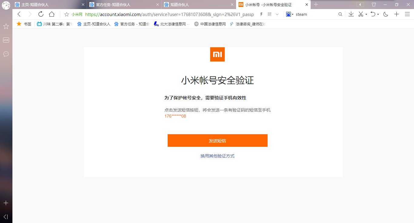Click the 发送短信 button
414x223 pixels.
(x=217, y=140)
